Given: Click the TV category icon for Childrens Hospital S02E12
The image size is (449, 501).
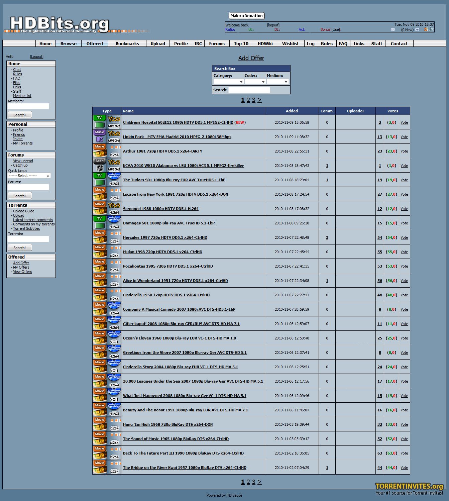Looking at the screenshot, I should 100,122.
